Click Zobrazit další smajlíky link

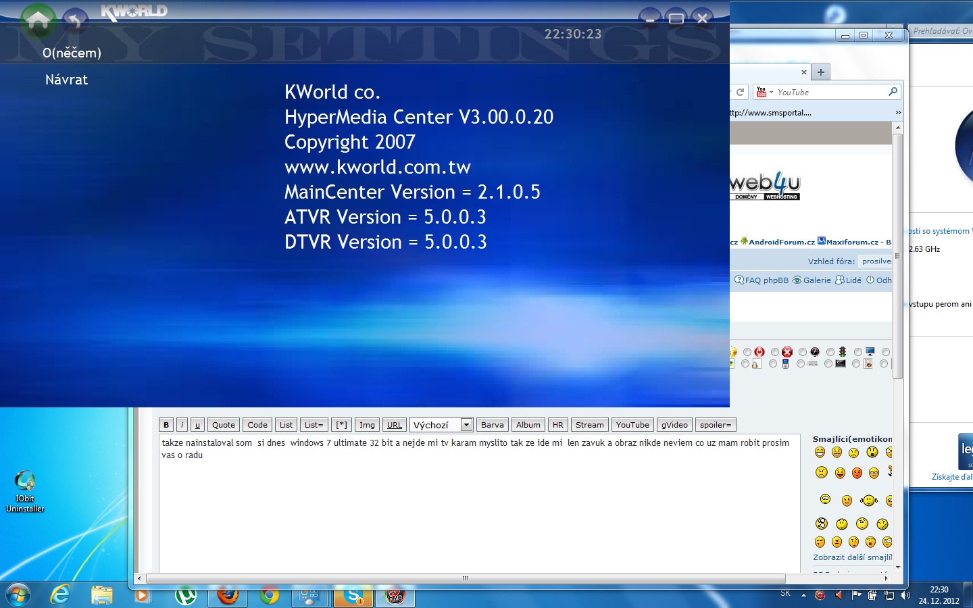pyautogui.click(x=852, y=557)
